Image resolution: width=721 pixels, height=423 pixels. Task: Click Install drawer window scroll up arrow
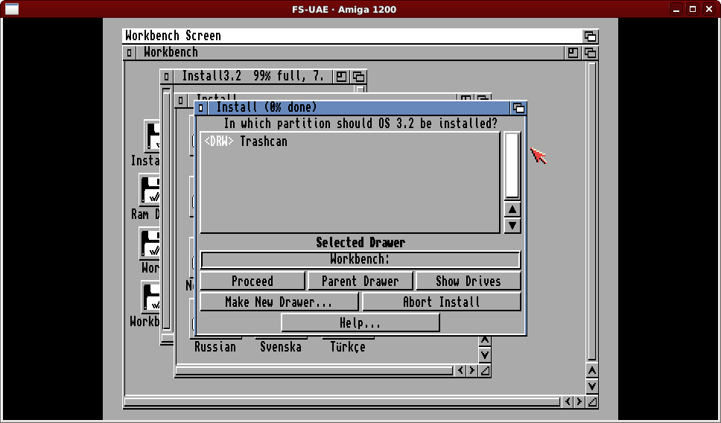pyautogui.click(x=485, y=340)
